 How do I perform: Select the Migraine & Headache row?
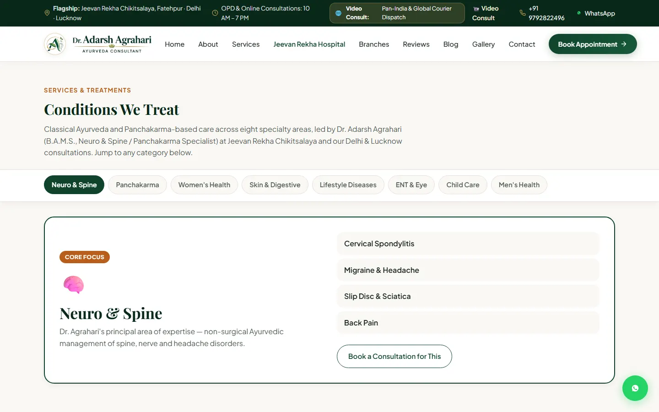click(x=468, y=270)
